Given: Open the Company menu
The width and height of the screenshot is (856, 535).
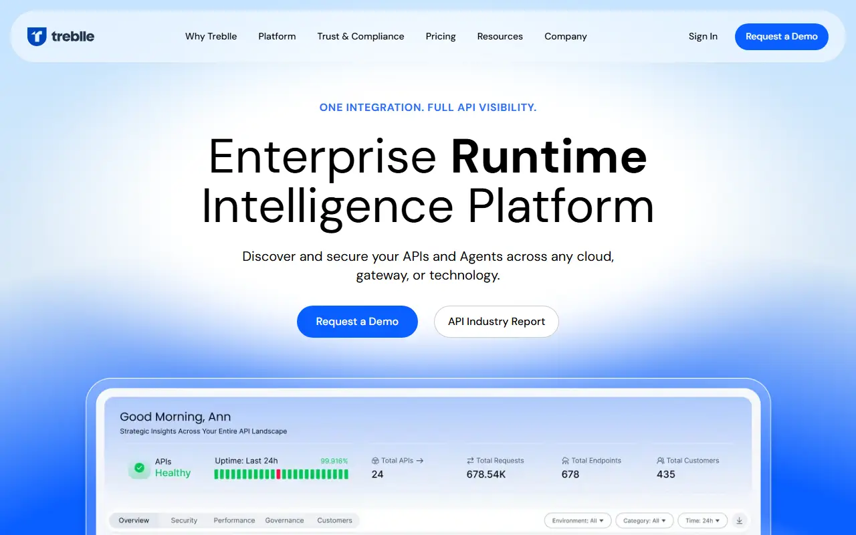Looking at the screenshot, I should [566, 36].
